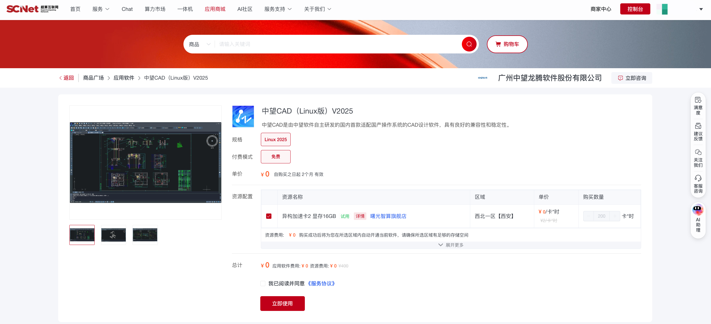Expand 展开更多 resource options
The width and height of the screenshot is (711, 324).
(x=451, y=245)
